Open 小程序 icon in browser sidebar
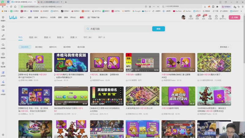 tap(3, 37)
